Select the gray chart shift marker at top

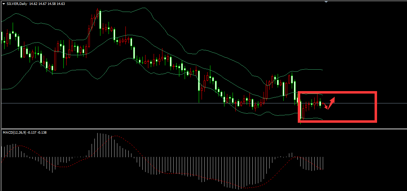tap(326, 2)
